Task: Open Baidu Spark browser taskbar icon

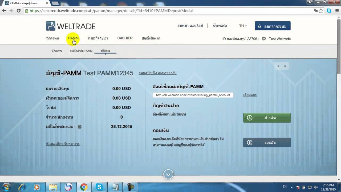Action: [x=68, y=187]
